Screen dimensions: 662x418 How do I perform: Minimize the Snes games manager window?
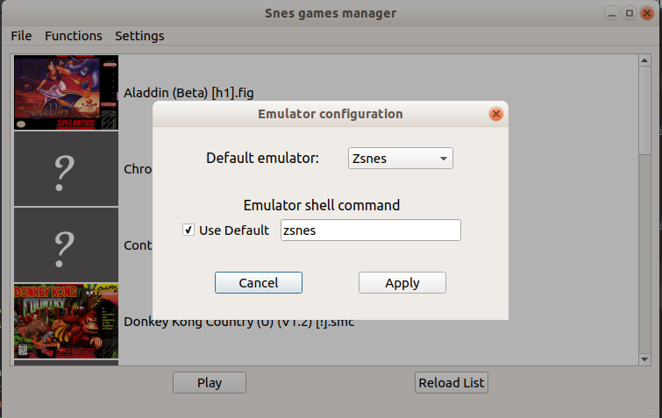pyautogui.click(x=611, y=13)
